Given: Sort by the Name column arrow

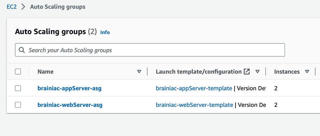Looking at the screenshot, I should coord(139,72).
